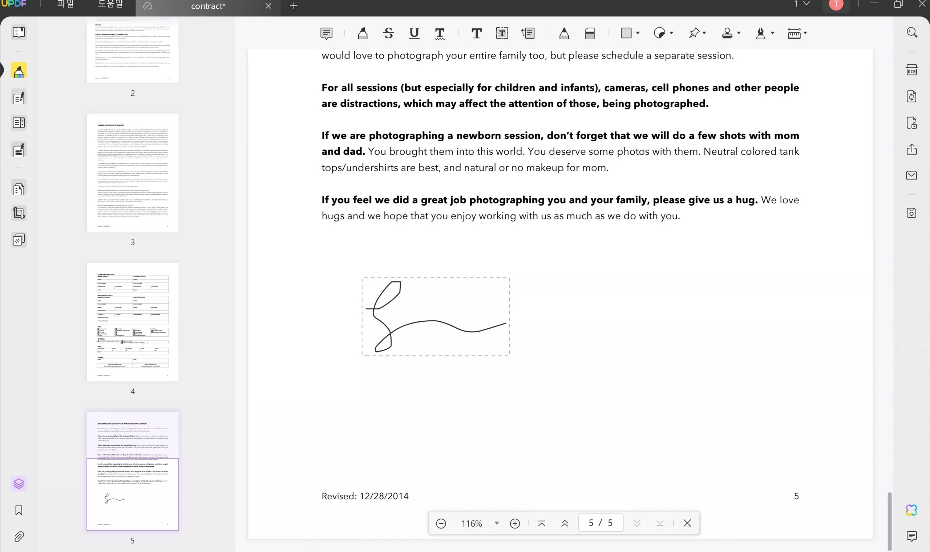Open Reader mode in left sidebar
The width and height of the screenshot is (930, 552).
19,32
